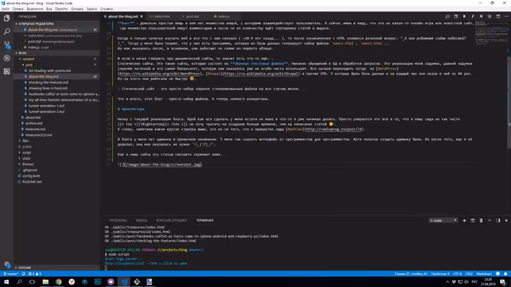Open the Debug view in activity bar

click(x=7, y=58)
